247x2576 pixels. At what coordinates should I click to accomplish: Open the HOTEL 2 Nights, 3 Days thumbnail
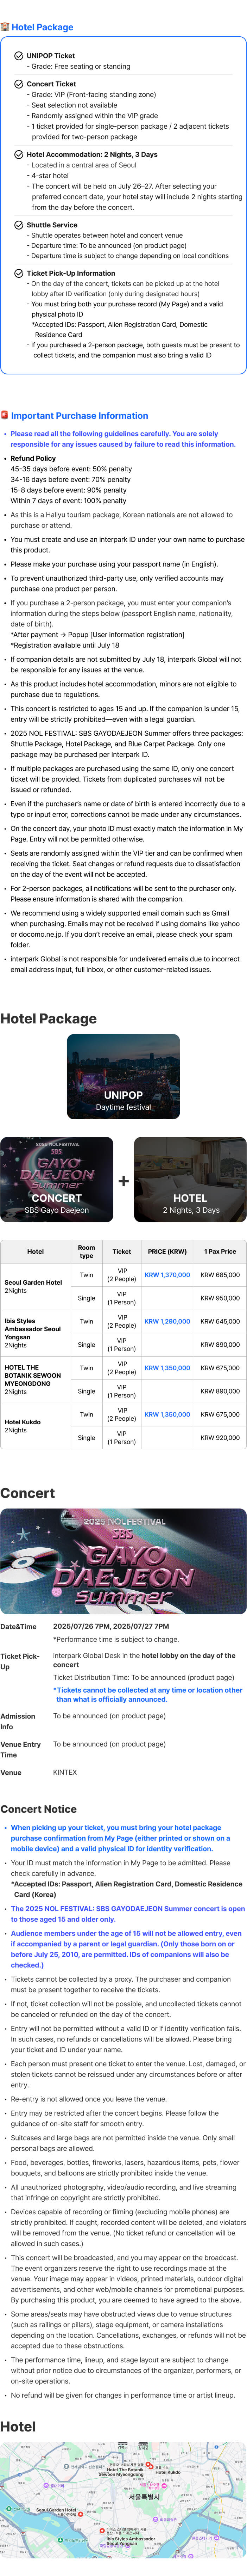(x=190, y=1180)
